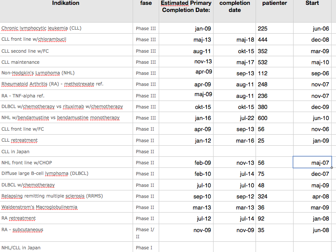The width and height of the screenshot is (336, 252).
Task: Click patient count 225 cell
Action: (x=275, y=28)
